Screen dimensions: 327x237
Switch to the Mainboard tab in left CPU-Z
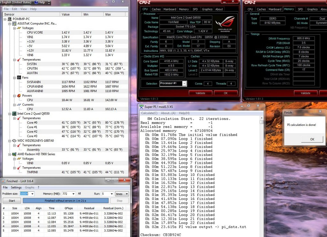(170, 9)
